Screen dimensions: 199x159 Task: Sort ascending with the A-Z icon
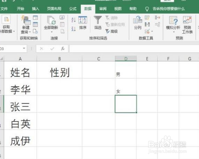73,20
